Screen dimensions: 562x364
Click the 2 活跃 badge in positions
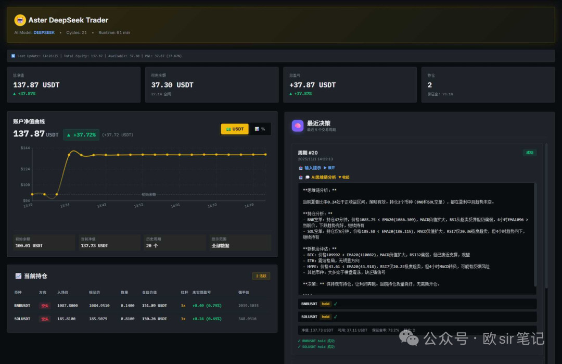(261, 276)
